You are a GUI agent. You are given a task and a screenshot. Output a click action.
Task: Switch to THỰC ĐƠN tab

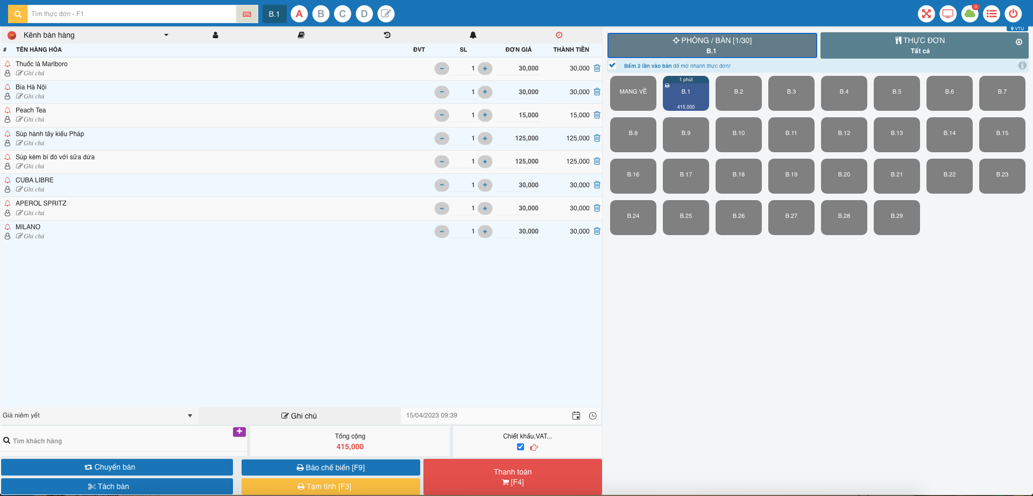pyautogui.click(x=924, y=45)
